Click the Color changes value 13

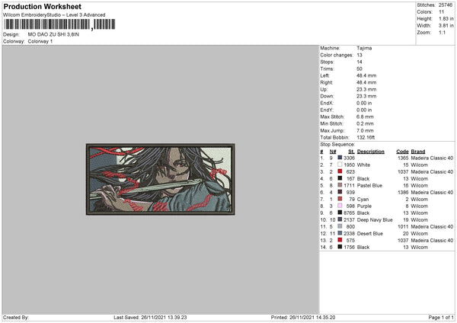point(360,55)
